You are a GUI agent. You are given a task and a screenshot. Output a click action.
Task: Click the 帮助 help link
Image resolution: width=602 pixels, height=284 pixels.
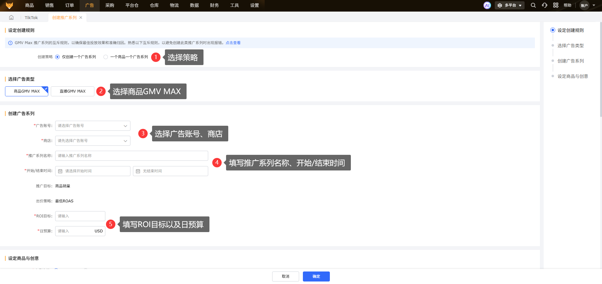point(568,5)
